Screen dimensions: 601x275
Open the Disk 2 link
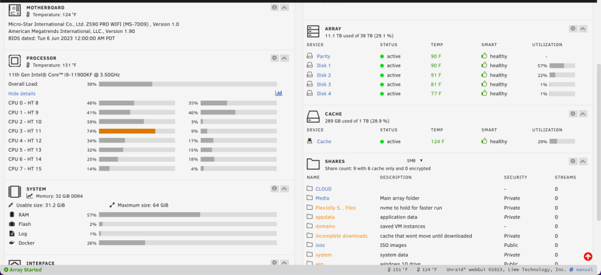click(x=324, y=75)
